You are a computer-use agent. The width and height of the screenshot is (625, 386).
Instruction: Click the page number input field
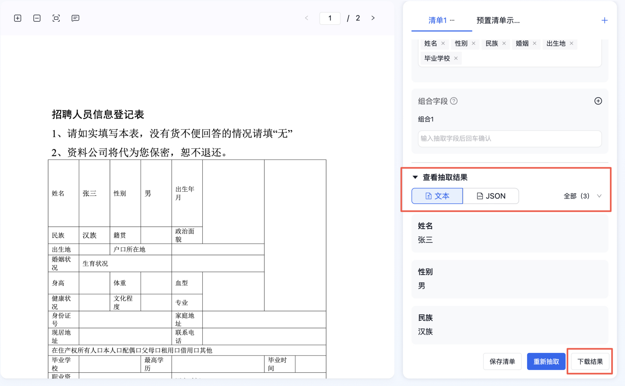[330, 18]
